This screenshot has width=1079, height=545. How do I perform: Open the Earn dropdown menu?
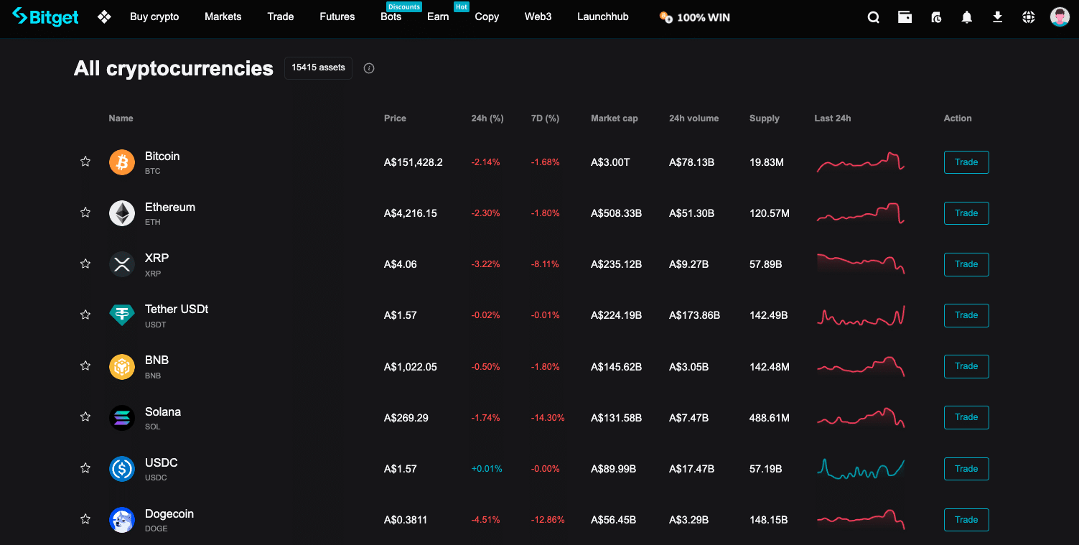pos(438,17)
